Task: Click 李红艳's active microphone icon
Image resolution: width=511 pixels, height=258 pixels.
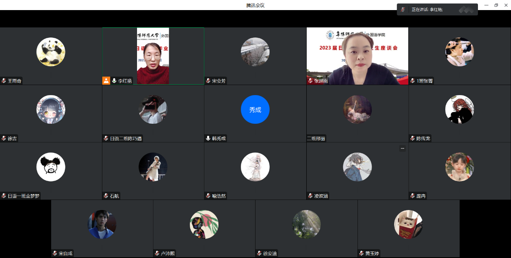Action: [114, 81]
